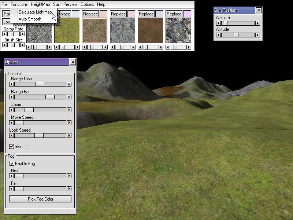Viewport: 293px width, 220px height.
Task: Click right arrow of Zoom slider
Action: coord(69,110)
